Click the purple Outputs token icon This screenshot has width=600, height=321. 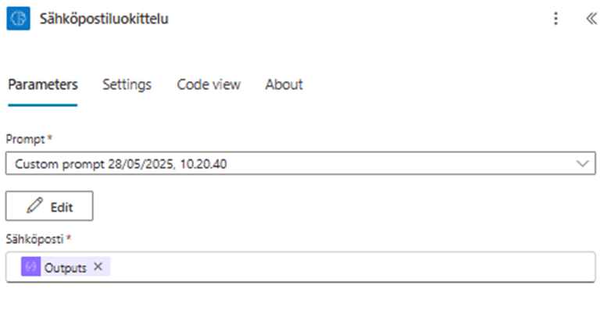(31, 266)
